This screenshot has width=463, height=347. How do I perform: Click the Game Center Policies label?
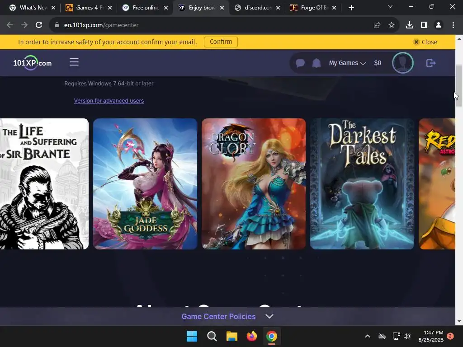[218, 316]
